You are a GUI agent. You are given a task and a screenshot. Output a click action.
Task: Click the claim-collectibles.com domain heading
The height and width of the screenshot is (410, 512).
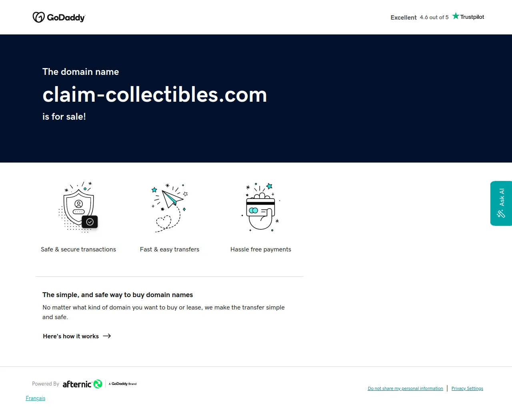tap(154, 94)
